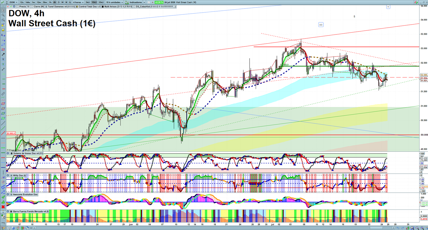Pick the red ellipse drawing tool
The height and width of the screenshot is (230, 428).
[3, 103]
